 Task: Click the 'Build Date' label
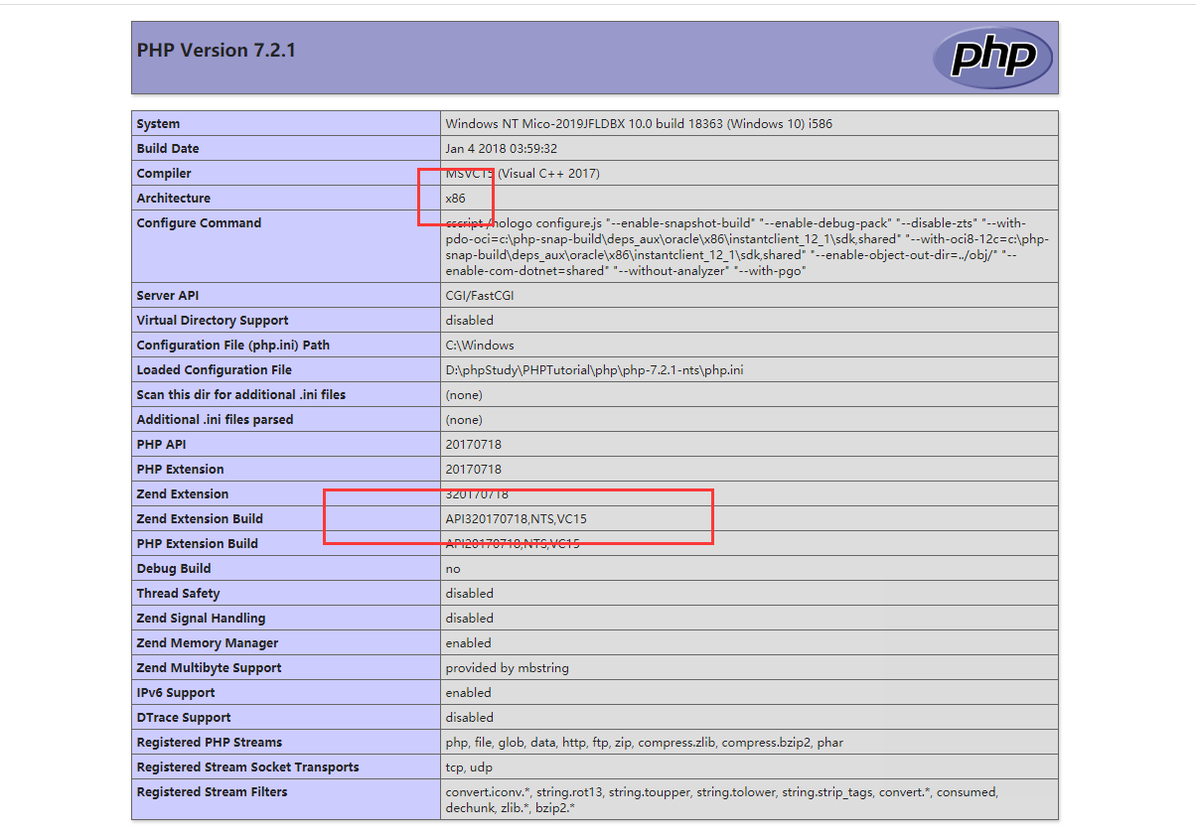[x=168, y=149]
